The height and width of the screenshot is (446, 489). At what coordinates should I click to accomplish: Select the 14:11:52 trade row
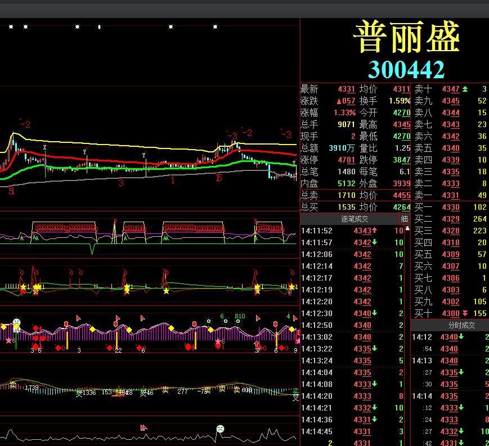pyautogui.click(x=352, y=231)
